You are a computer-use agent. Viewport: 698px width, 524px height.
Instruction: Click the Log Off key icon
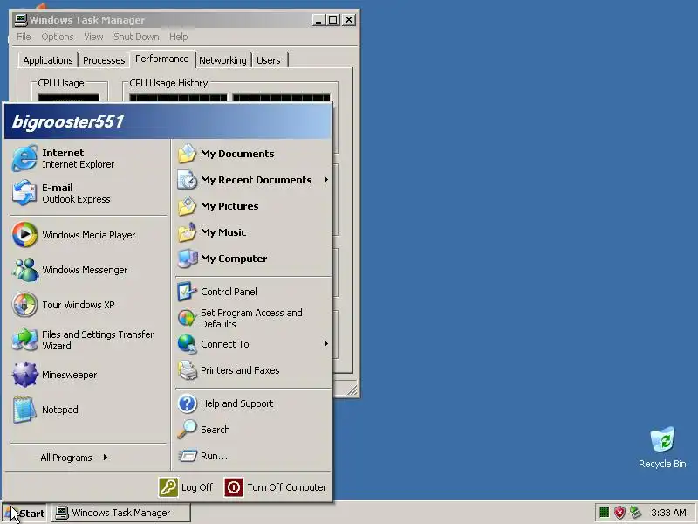pos(168,487)
